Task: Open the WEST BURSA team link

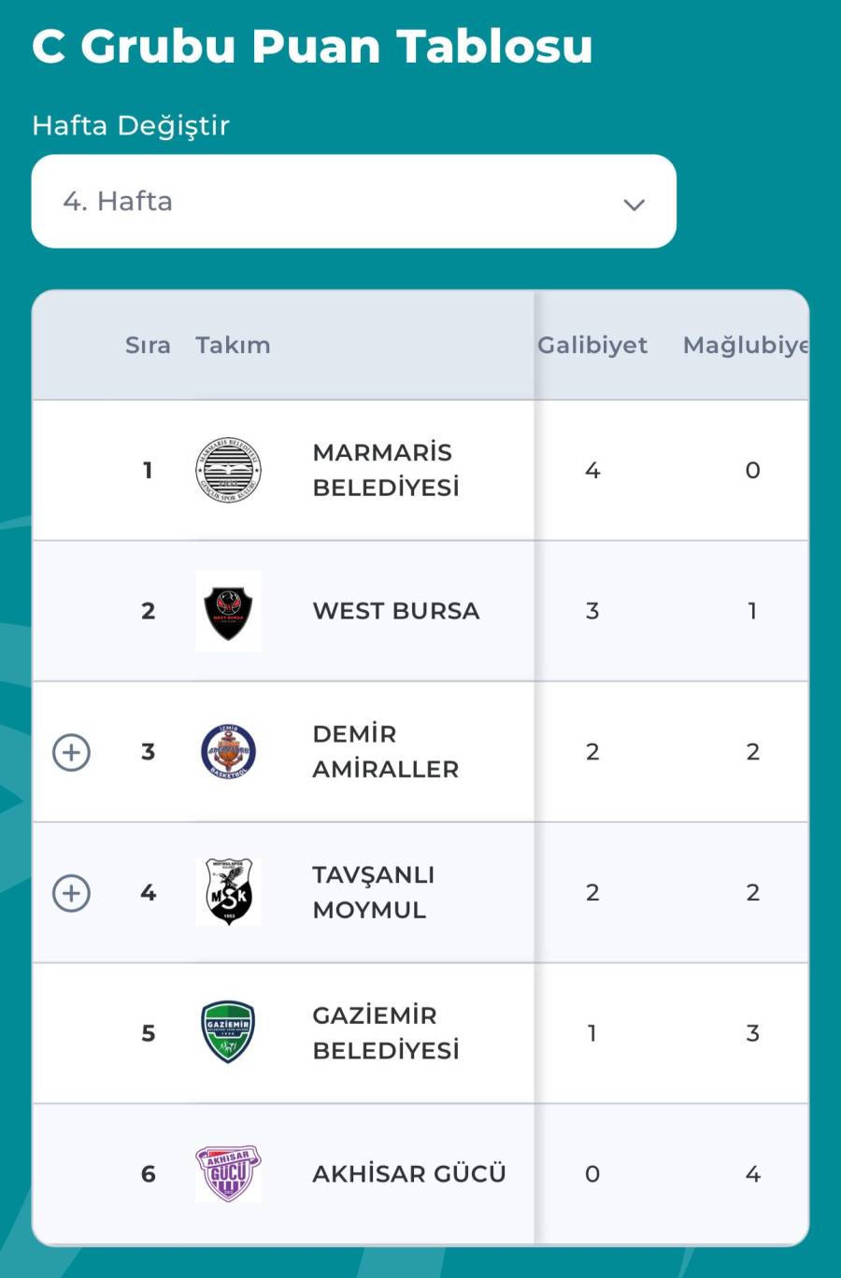Action: click(396, 611)
